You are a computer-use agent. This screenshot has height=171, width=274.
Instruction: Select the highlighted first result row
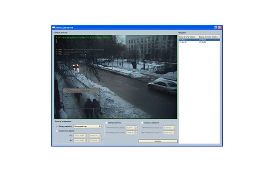coord(199,40)
